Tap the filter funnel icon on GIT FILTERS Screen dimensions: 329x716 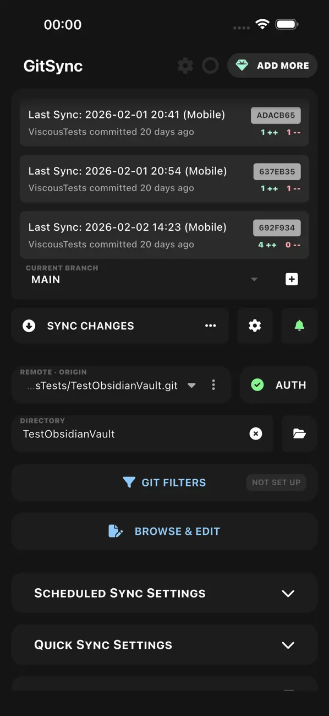click(x=129, y=482)
